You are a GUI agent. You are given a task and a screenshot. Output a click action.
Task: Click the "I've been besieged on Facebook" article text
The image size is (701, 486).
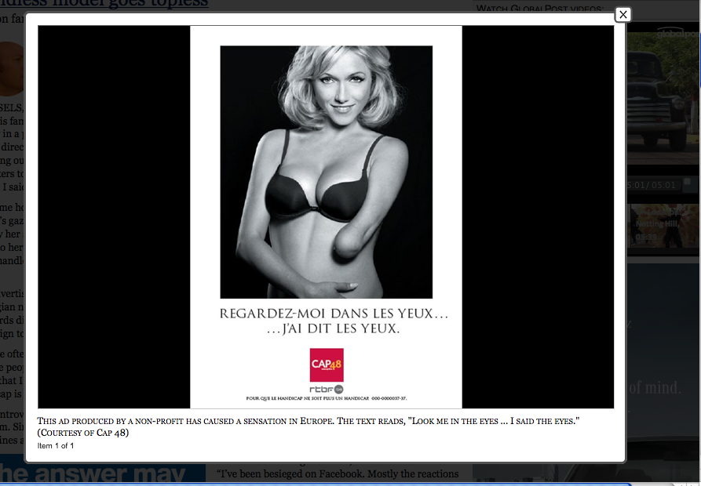click(338, 474)
